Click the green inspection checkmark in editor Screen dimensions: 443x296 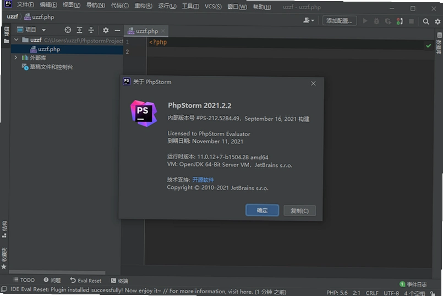[x=428, y=46]
